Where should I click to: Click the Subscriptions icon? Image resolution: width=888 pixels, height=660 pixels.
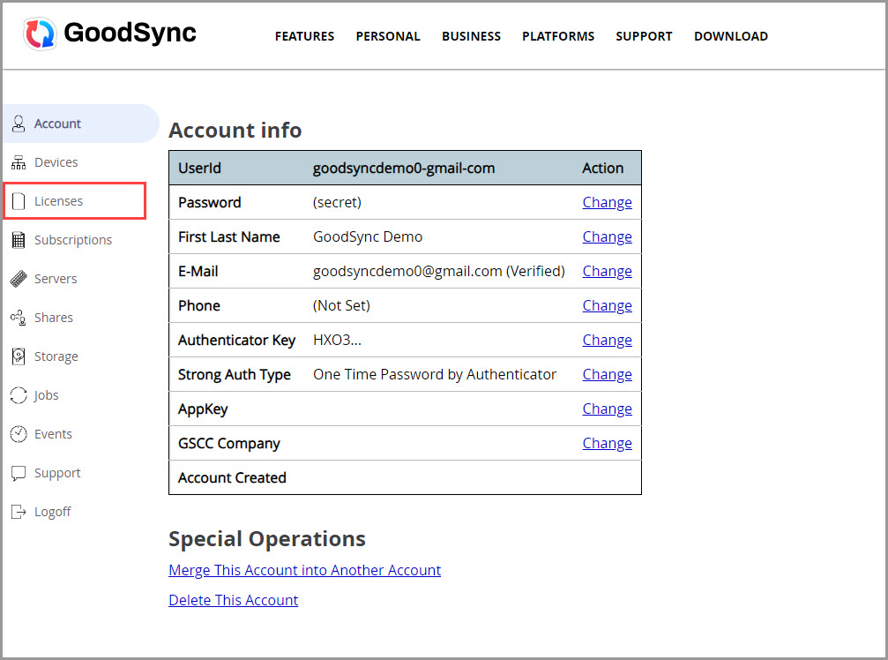19,239
